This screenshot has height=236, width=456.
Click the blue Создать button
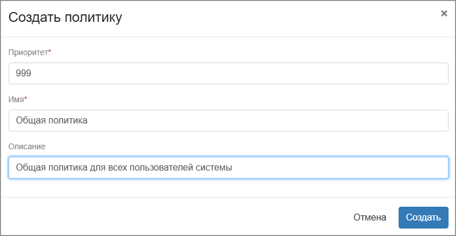tap(423, 218)
